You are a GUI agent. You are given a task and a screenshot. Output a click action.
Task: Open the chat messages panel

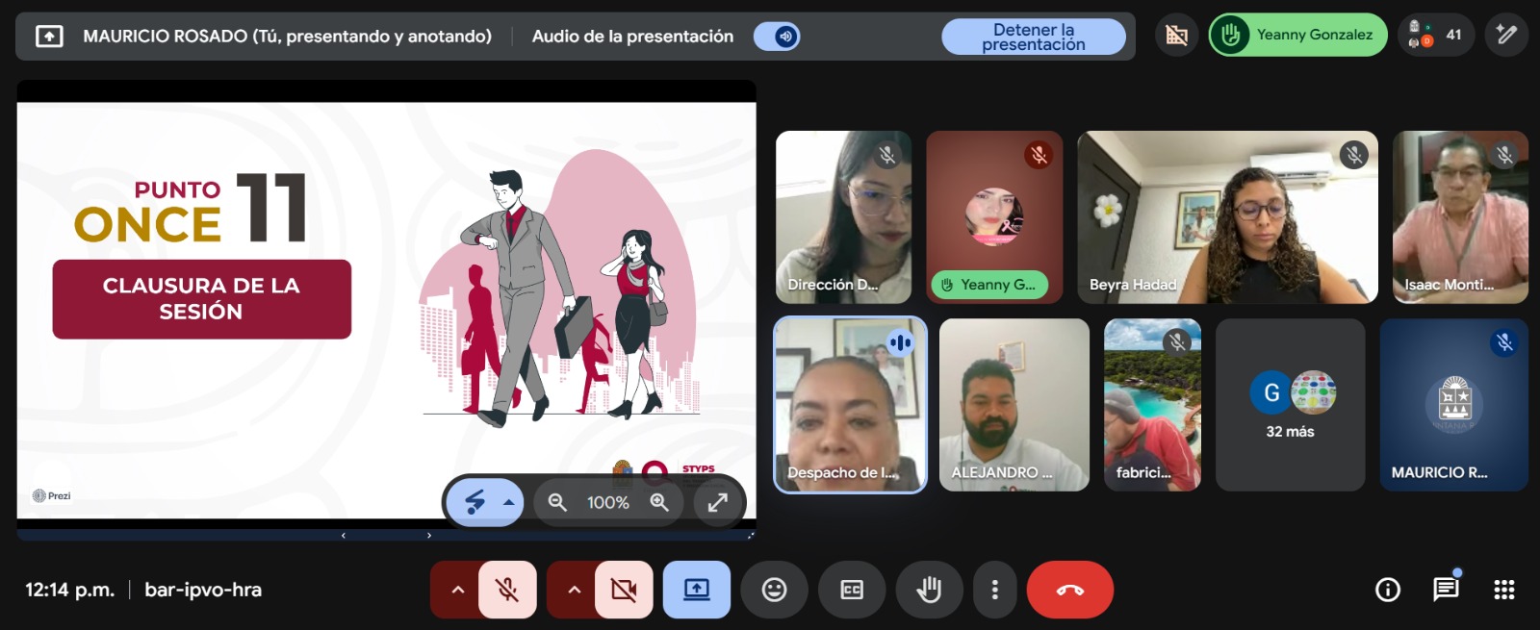(x=1446, y=590)
